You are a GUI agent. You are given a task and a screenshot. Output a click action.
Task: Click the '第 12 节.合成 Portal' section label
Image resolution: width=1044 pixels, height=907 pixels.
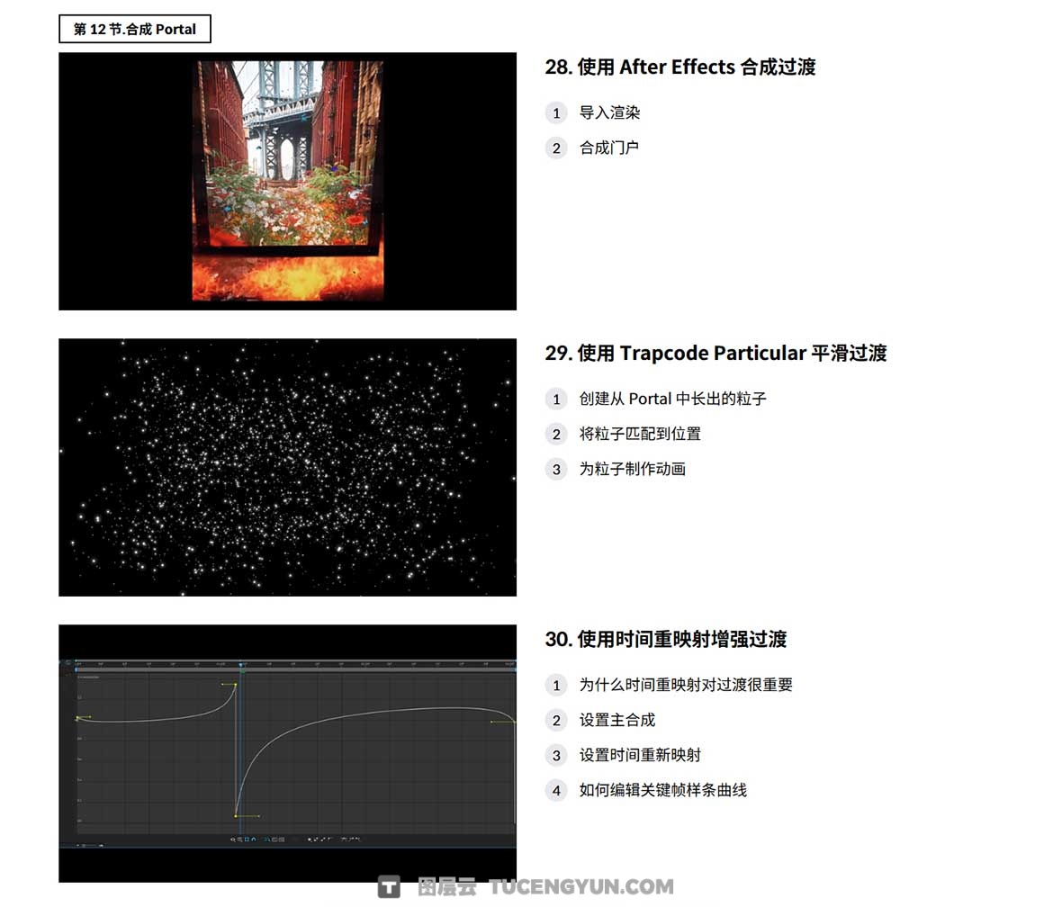(134, 30)
